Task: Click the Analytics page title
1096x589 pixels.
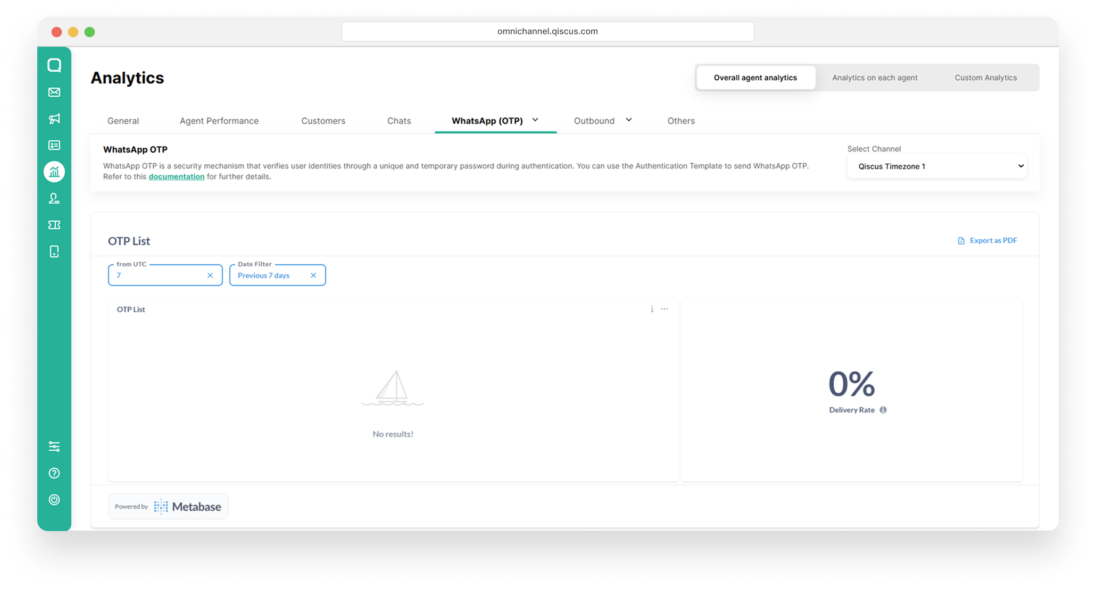Action: [x=127, y=78]
